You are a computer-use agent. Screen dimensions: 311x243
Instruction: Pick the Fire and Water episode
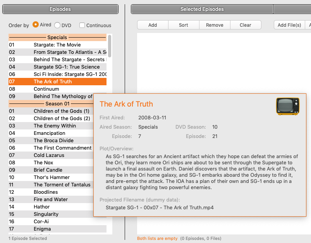coord(50,200)
